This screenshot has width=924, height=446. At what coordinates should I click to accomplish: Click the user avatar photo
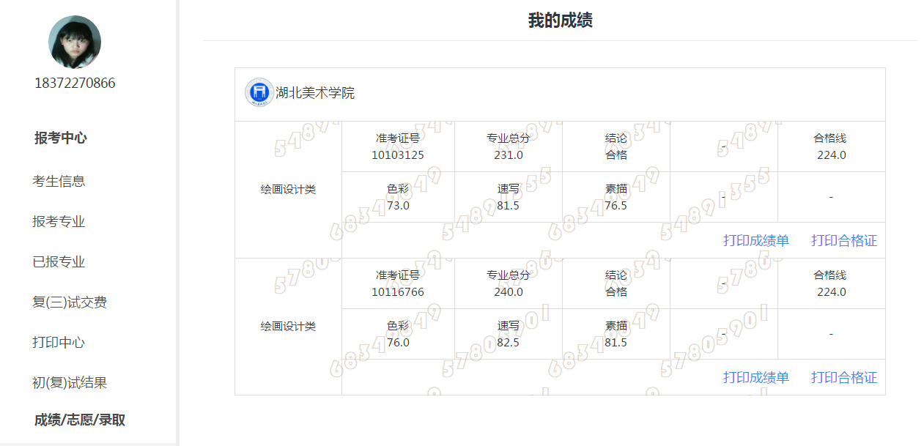(x=75, y=42)
